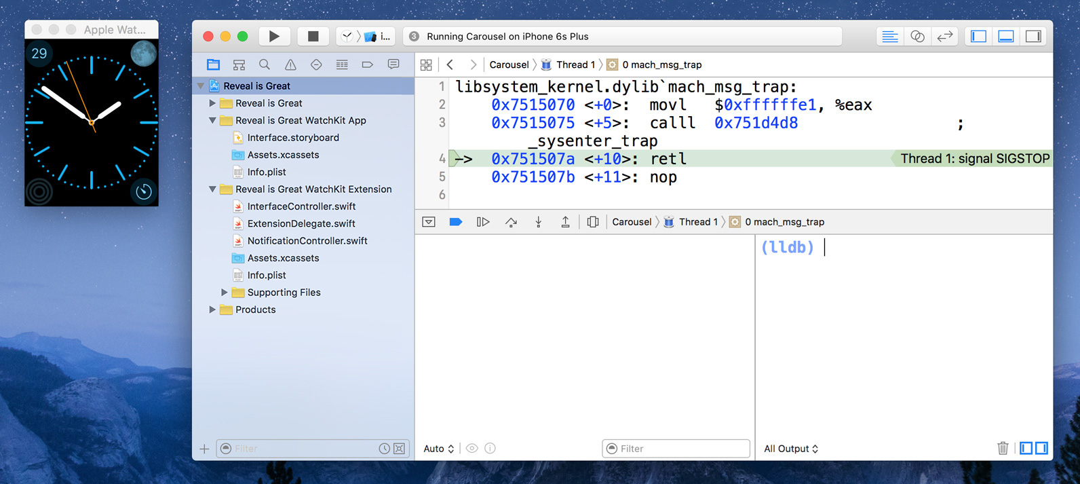Click 0 mach_msg_trap in editor jump bar

(x=654, y=65)
